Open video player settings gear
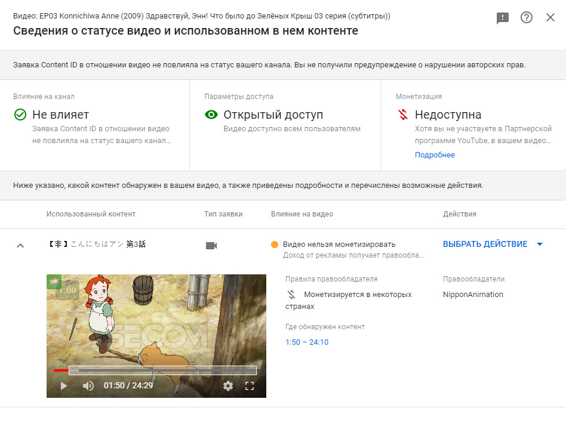566x433 pixels. click(227, 386)
